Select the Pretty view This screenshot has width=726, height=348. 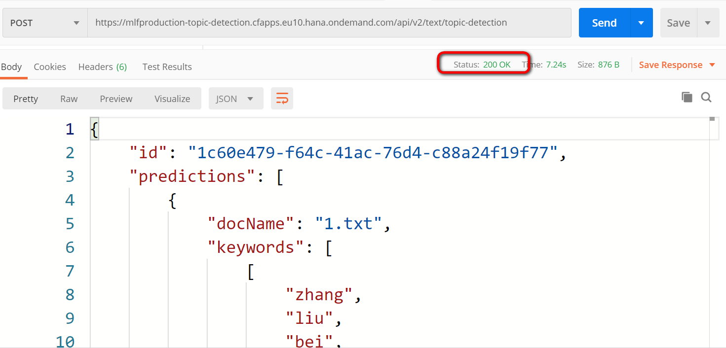[26, 99]
